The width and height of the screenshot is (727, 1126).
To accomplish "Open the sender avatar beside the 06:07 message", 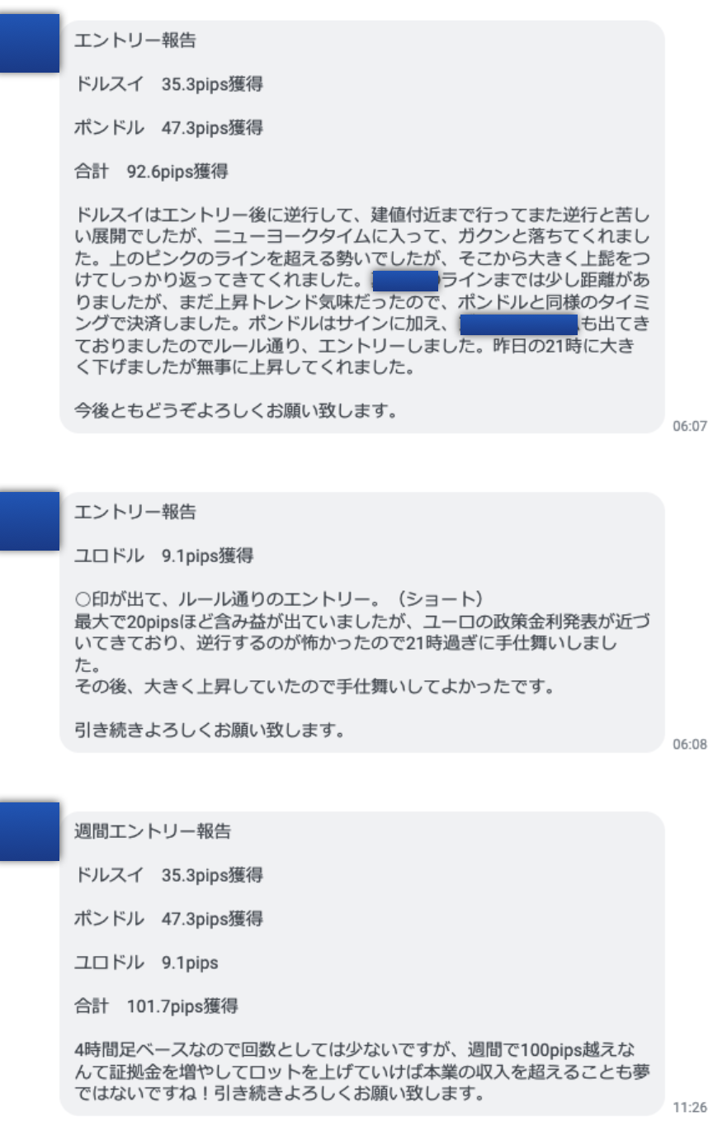I will tap(30, 44).
